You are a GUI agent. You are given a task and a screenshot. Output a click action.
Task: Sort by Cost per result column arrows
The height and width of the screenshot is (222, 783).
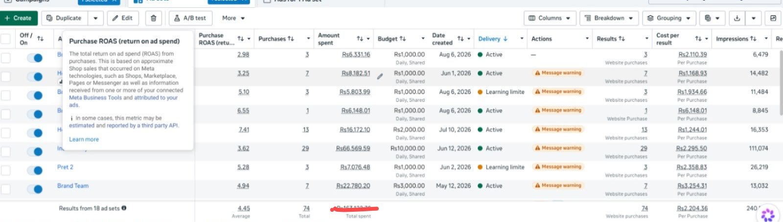698,39
